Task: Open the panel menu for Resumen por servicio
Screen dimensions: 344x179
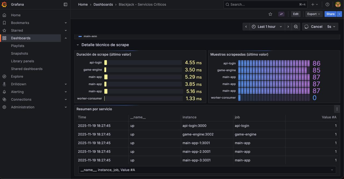Action: tap(337, 109)
